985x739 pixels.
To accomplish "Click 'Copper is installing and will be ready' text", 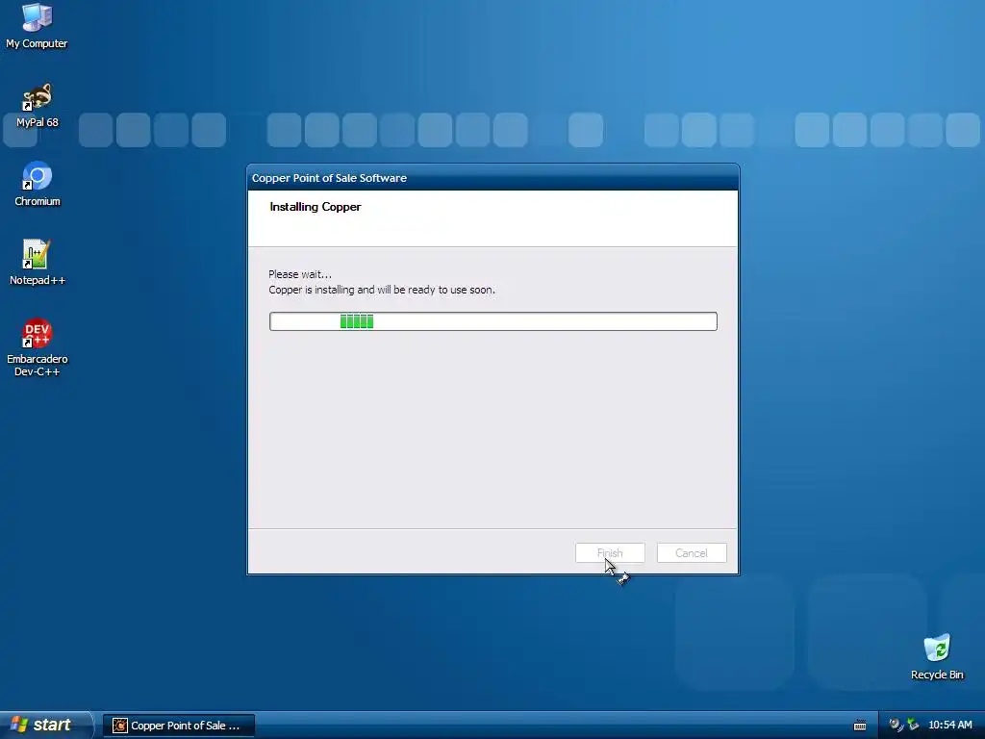I will (x=382, y=290).
